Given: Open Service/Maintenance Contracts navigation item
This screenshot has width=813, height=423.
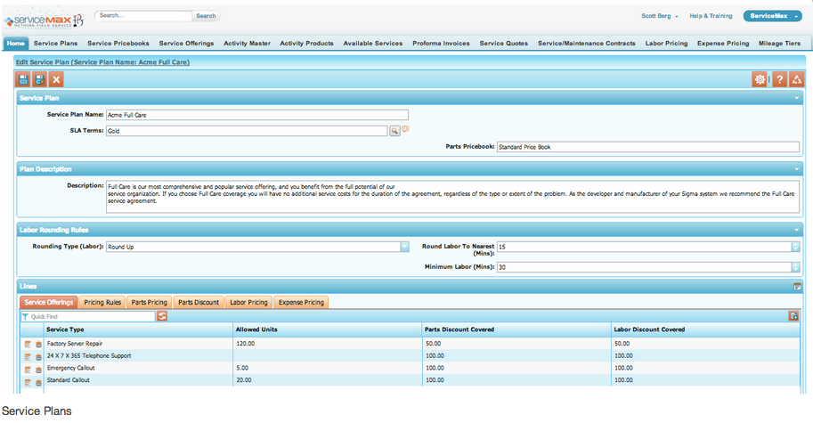Looking at the screenshot, I should pyautogui.click(x=587, y=44).
